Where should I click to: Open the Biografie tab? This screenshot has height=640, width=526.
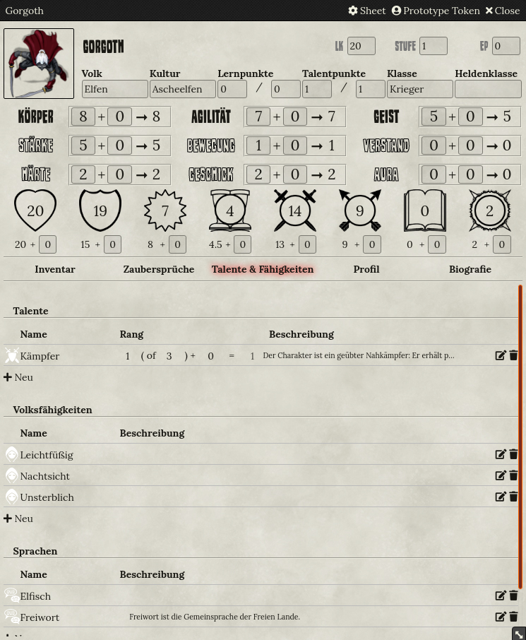(470, 269)
